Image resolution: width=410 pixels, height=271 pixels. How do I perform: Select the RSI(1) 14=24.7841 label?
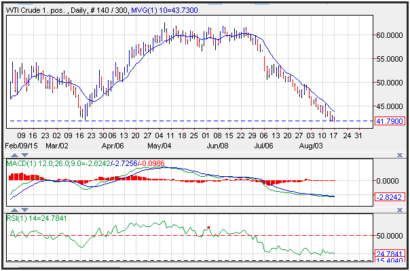(35, 217)
